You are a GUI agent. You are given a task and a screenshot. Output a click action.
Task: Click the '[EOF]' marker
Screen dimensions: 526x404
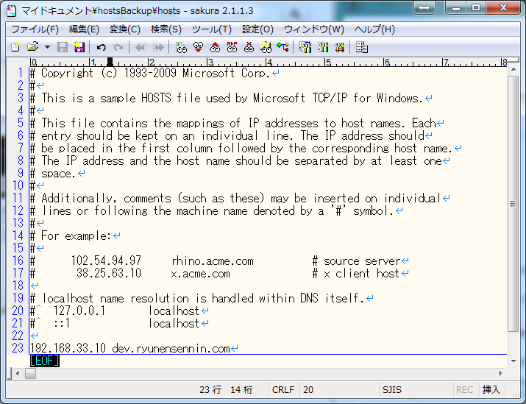45,361
